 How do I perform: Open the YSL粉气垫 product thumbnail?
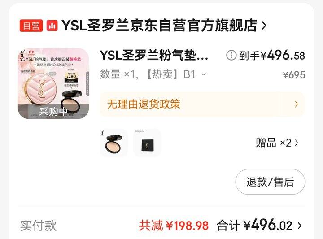[x=53, y=83]
